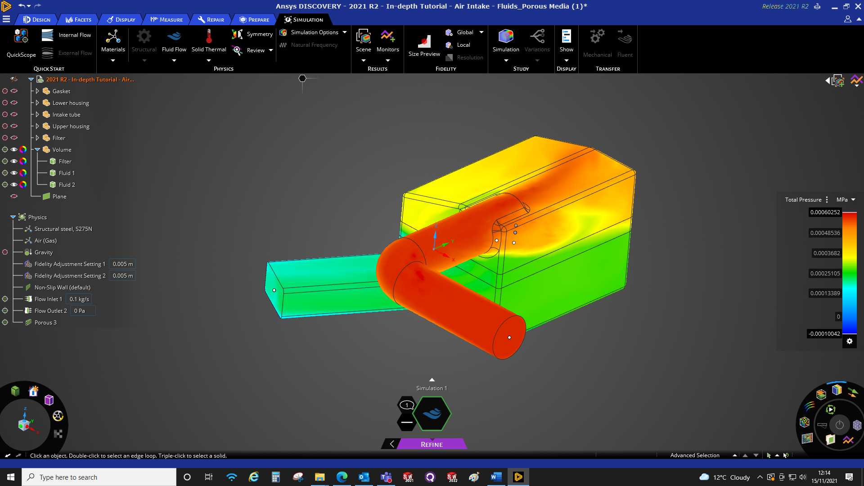Toggle visibility eye for Fluid 2
The width and height of the screenshot is (864, 486).
tap(14, 184)
